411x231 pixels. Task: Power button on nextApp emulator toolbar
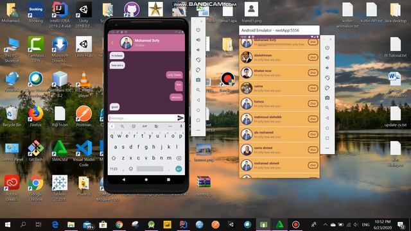click(x=327, y=47)
